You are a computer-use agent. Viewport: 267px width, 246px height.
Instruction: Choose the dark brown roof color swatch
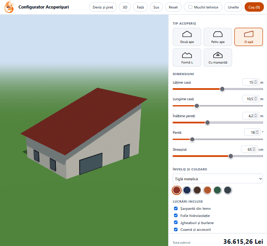click(x=197, y=190)
